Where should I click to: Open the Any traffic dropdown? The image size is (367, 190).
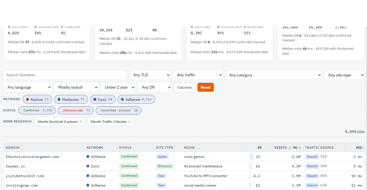198,75
